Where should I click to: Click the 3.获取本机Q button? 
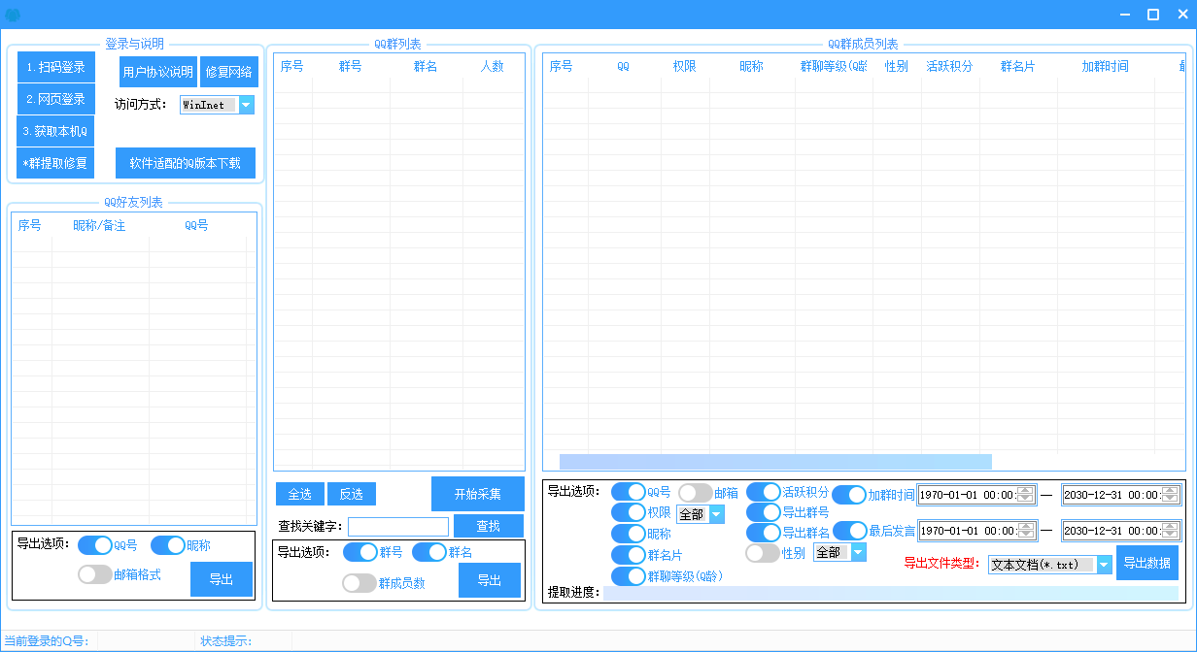coord(55,131)
